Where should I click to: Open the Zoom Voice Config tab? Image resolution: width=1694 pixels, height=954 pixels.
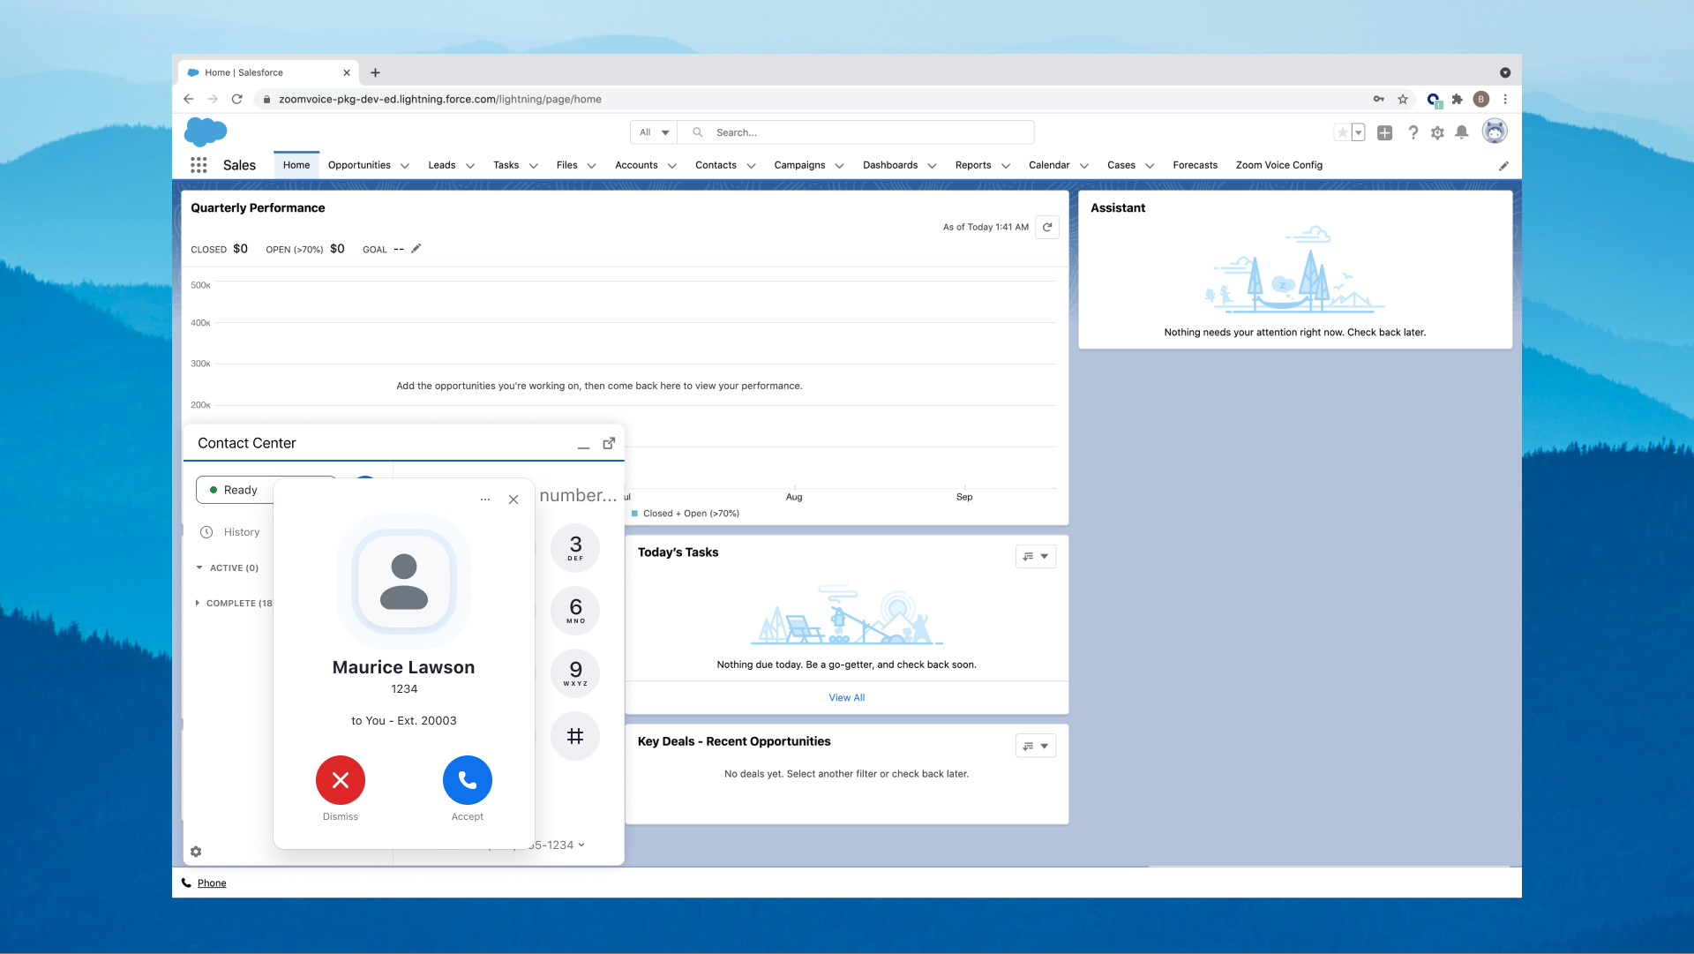click(1278, 165)
